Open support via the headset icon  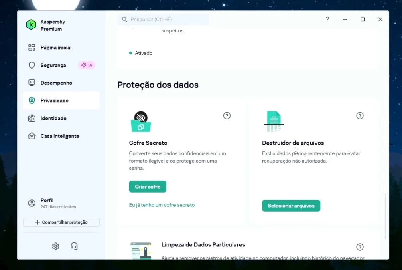click(x=74, y=246)
